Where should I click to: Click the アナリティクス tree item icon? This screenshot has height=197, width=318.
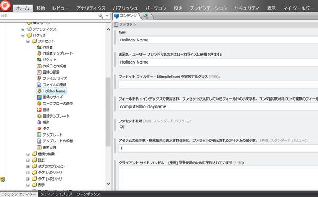pos(29,29)
